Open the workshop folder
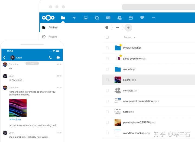Screen dimensions: 195x142 tap(129, 69)
